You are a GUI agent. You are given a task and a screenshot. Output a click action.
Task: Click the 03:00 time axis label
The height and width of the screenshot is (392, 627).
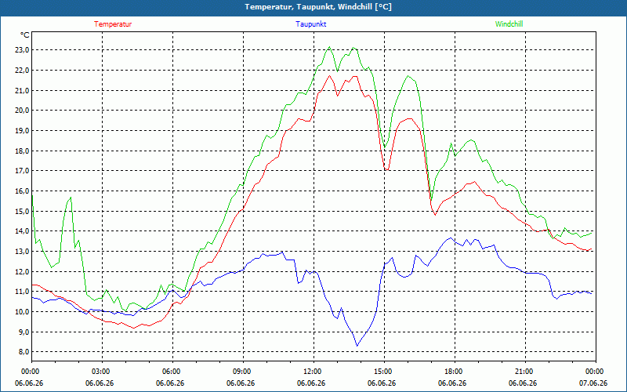pos(100,372)
